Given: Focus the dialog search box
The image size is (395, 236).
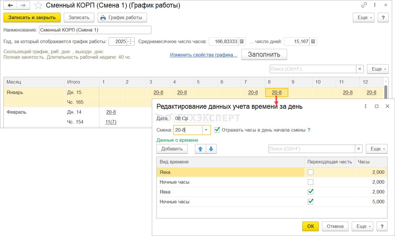Looking at the screenshot, I should click(312, 149).
